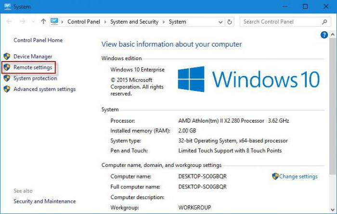337x214 pixels.
Task: Click the Forward navigation arrow
Action: click(23, 22)
